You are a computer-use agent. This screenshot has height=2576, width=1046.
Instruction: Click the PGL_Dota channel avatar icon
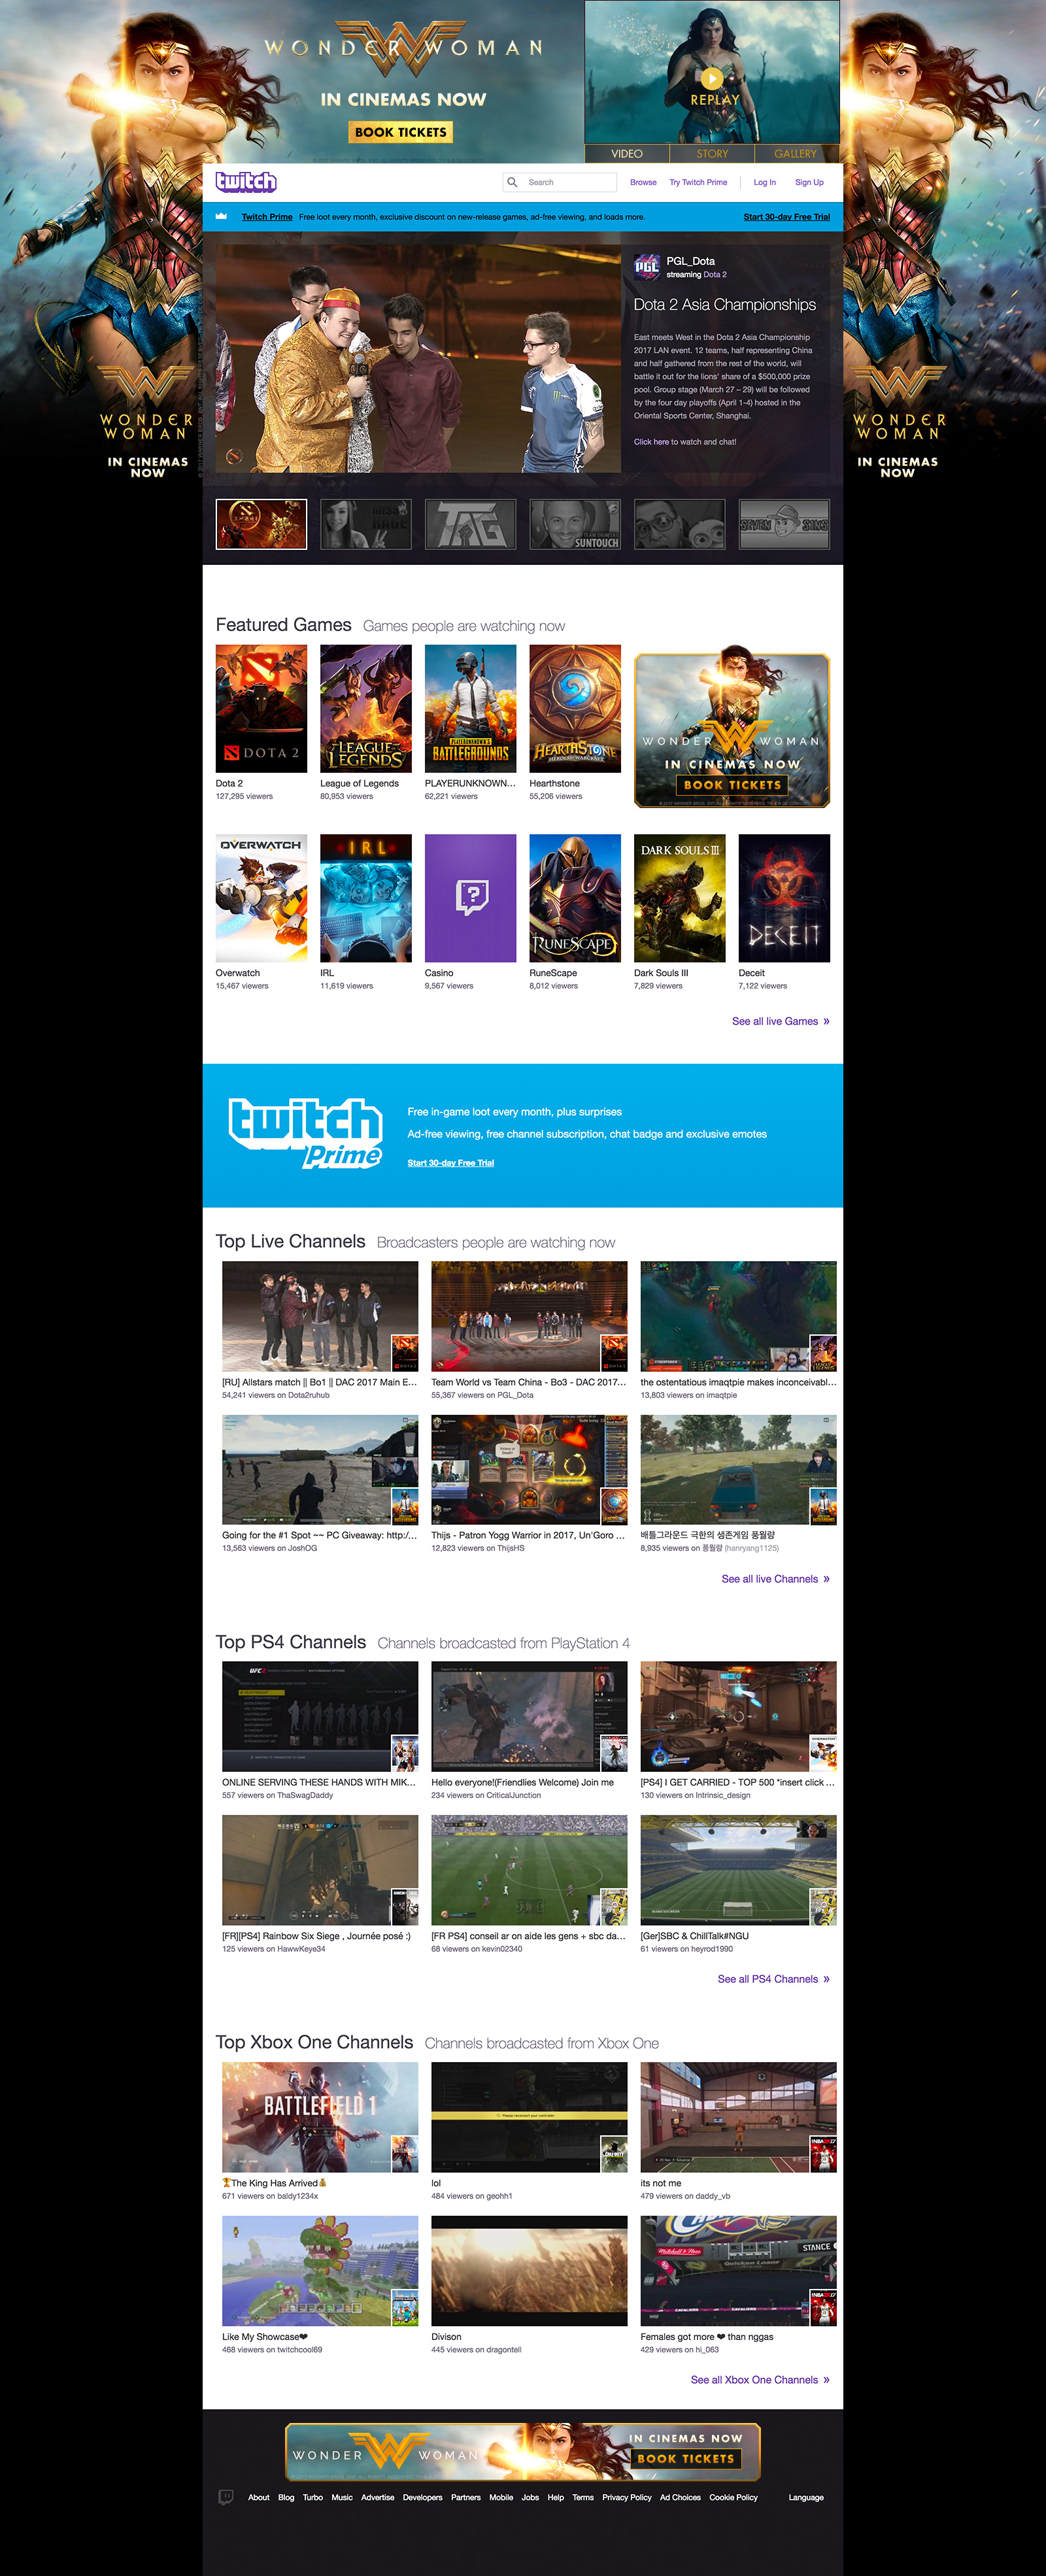[x=647, y=266]
